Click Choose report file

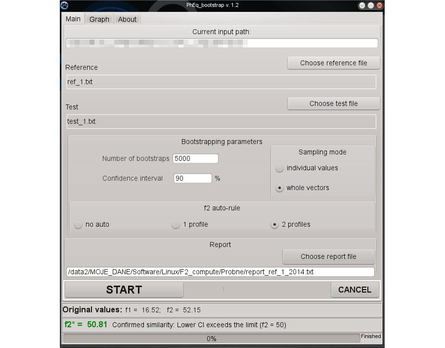coord(328,256)
